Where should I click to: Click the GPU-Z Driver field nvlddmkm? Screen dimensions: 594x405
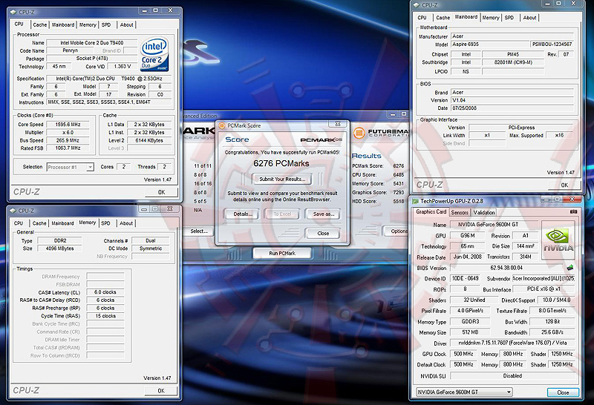click(x=512, y=343)
